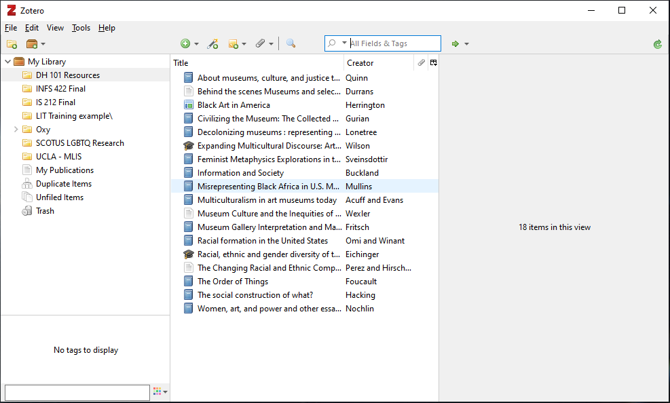This screenshot has height=403, width=670.
Task: Click the green Locate arrow icon
Action: (x=455, y=44)
